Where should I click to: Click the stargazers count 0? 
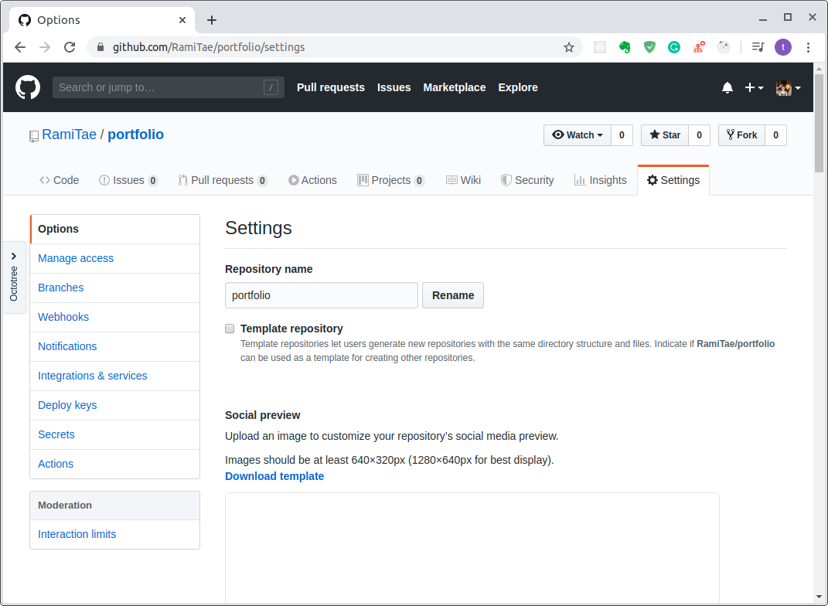pos(699,135)
